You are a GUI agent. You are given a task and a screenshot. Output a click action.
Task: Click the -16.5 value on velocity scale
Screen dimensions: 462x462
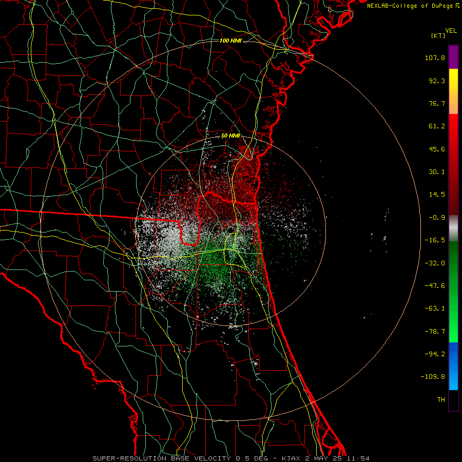coord(435,240)
